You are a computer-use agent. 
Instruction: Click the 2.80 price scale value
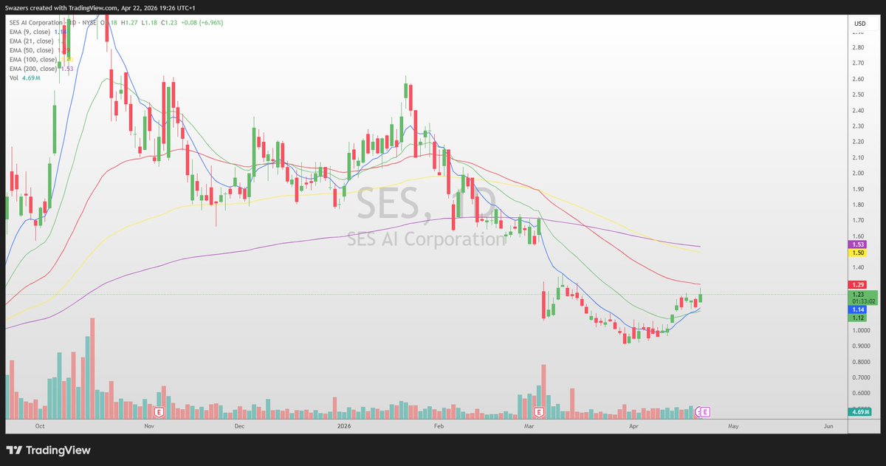[859, 47]
